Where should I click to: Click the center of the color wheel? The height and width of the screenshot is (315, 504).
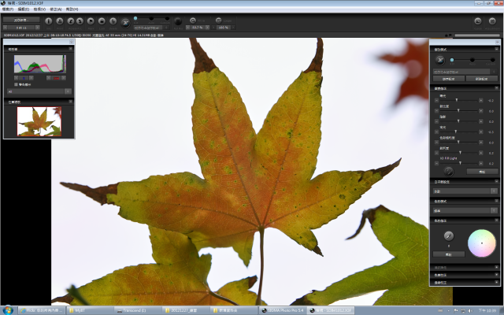point(482,243)
